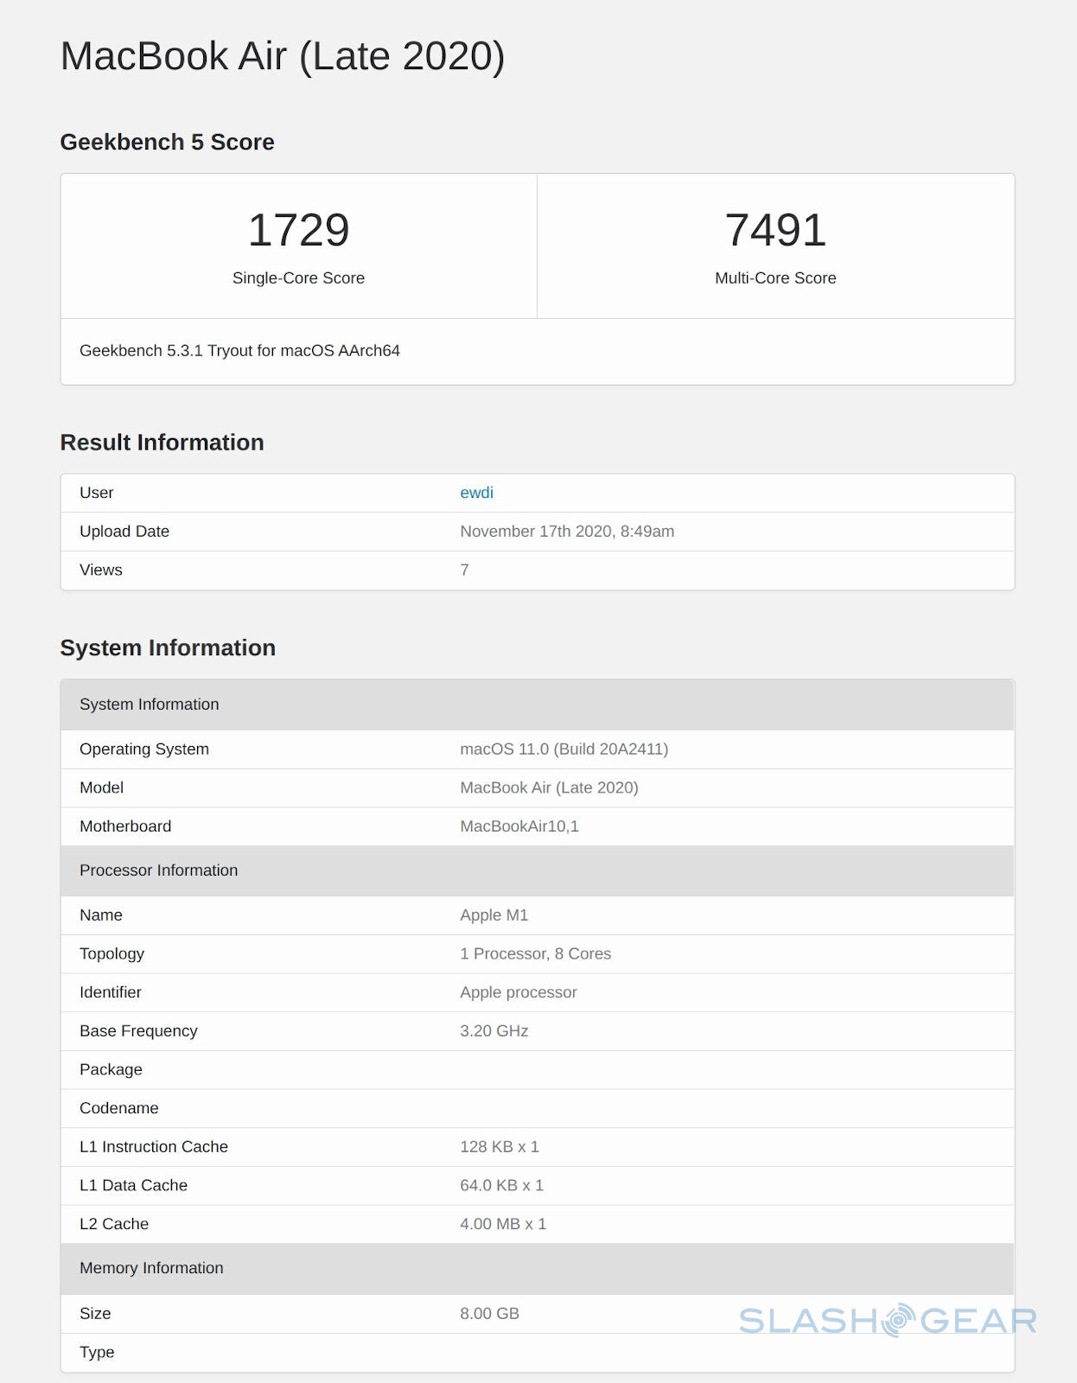Viewport: 1077px width, 1383px height.
Task: Click the value "macOS 11.0 (Build 20A2411)"
Action: [564, 749]
